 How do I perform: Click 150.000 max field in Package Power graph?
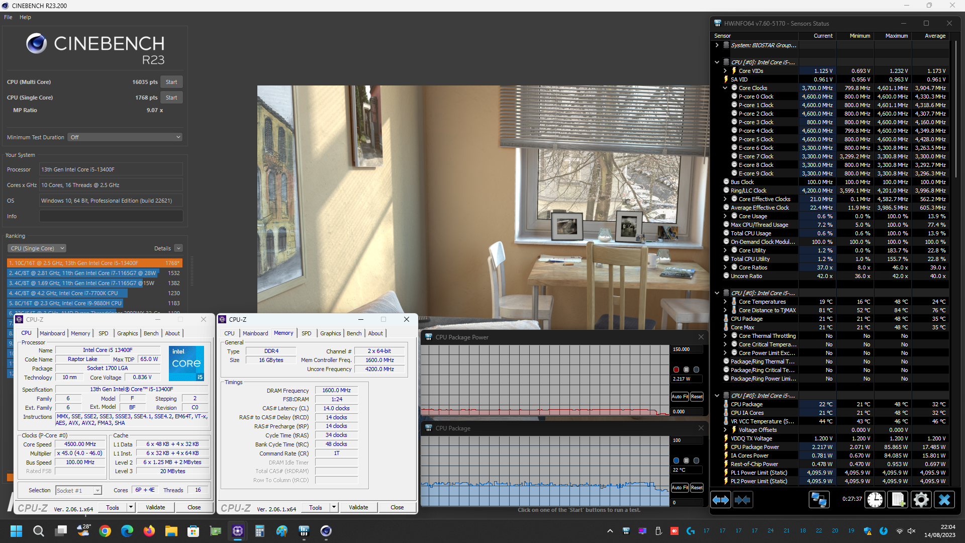(687, 349)
